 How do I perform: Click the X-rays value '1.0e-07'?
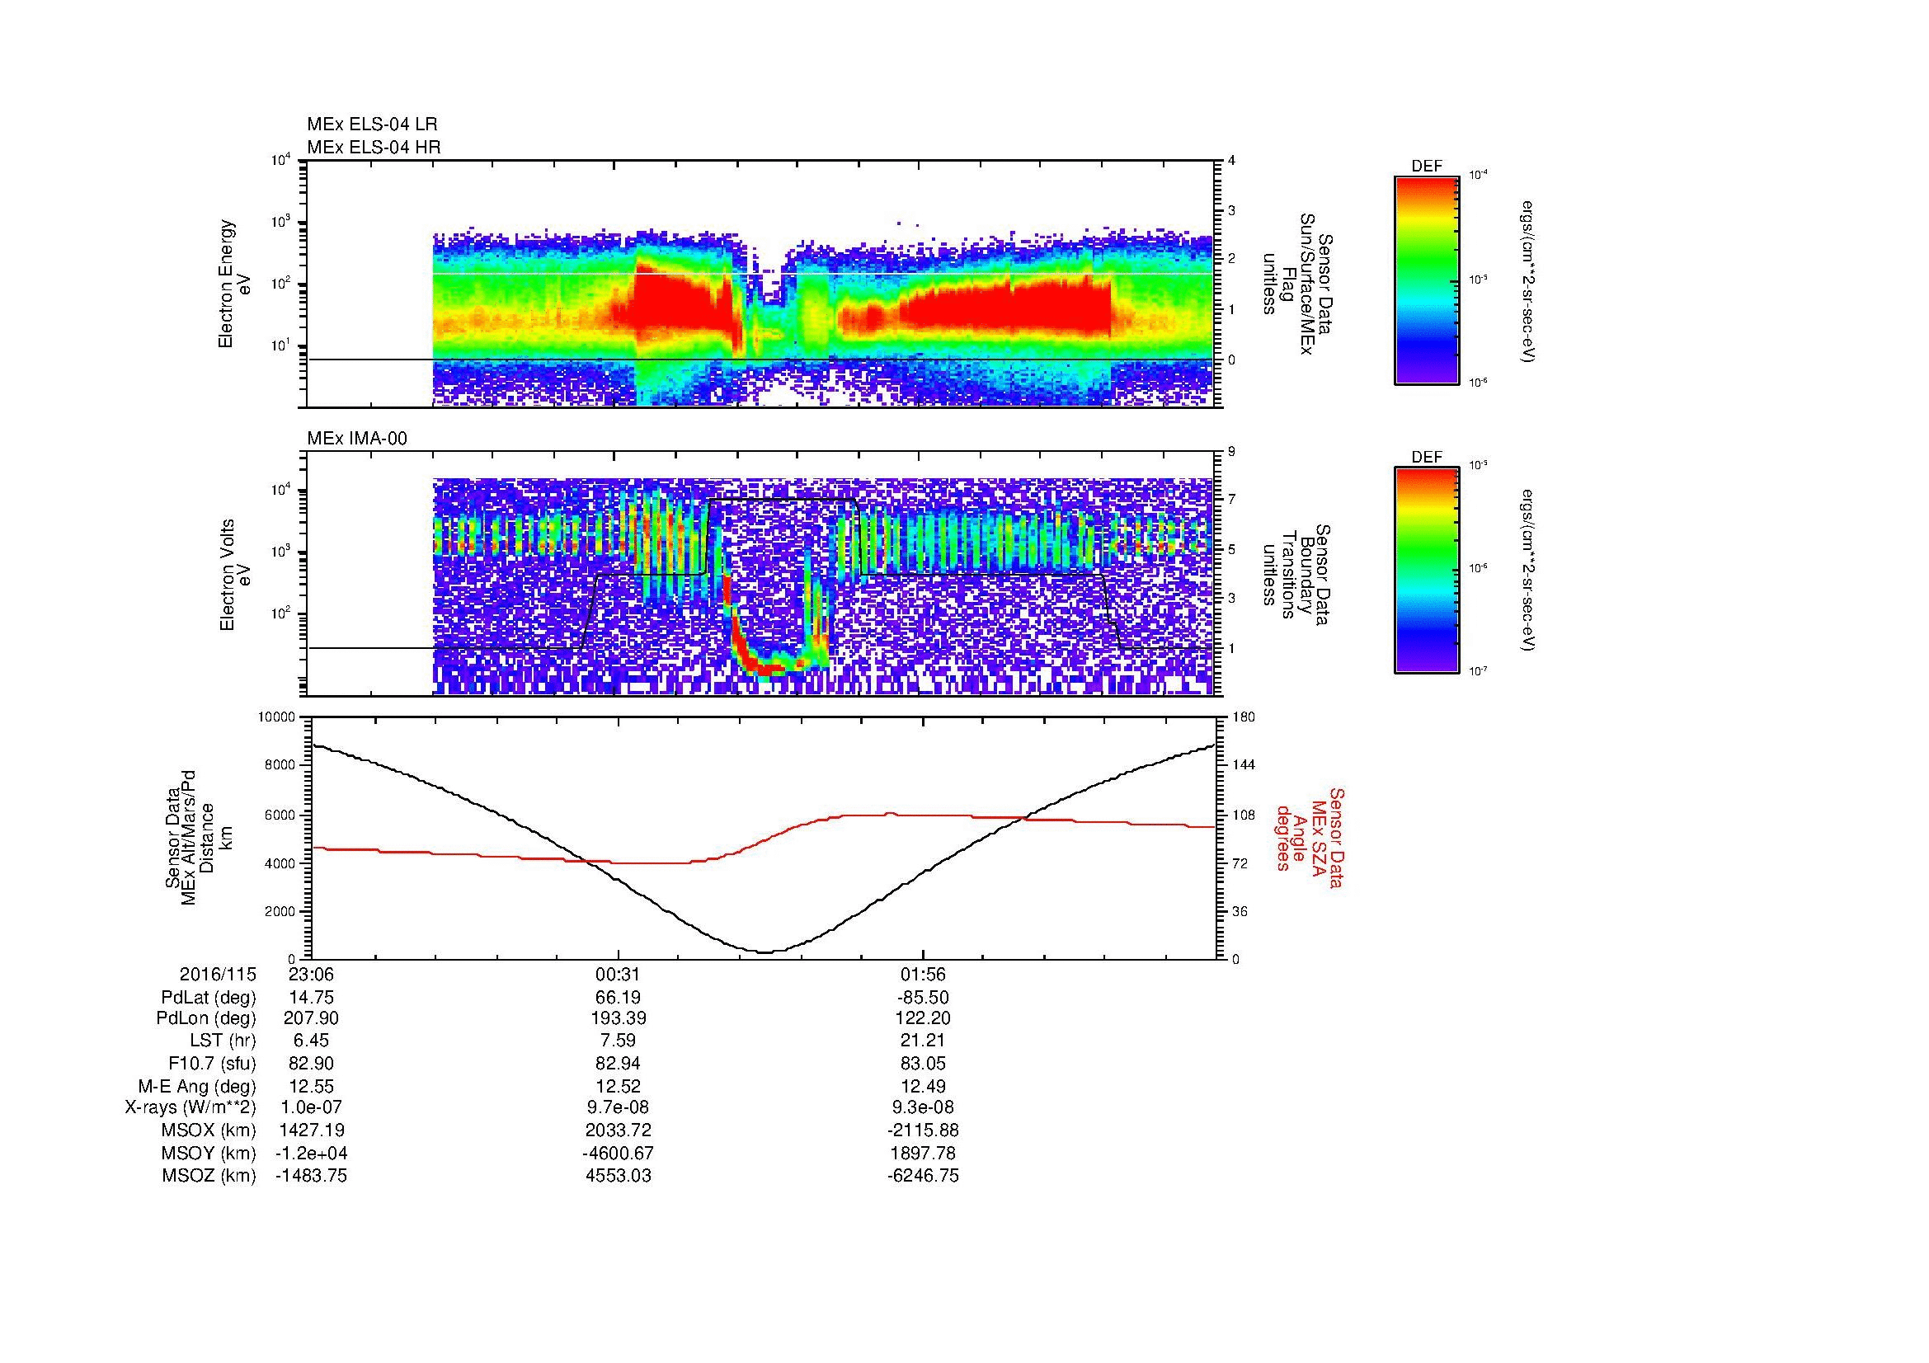pos(312,1107)
